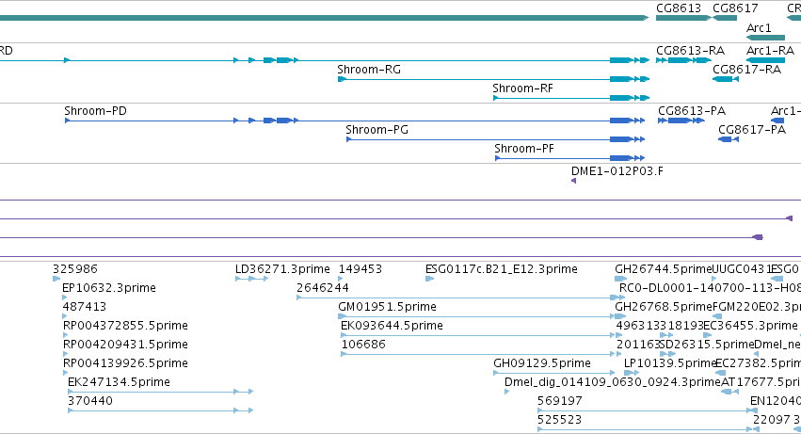This screenshot has width=801, height=434.
Task: Select the RP004372855.5prime EST
Action: (125, 326)
